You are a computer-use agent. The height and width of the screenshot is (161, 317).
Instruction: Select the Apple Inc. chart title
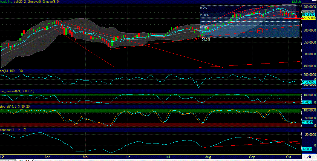[7, 2]
